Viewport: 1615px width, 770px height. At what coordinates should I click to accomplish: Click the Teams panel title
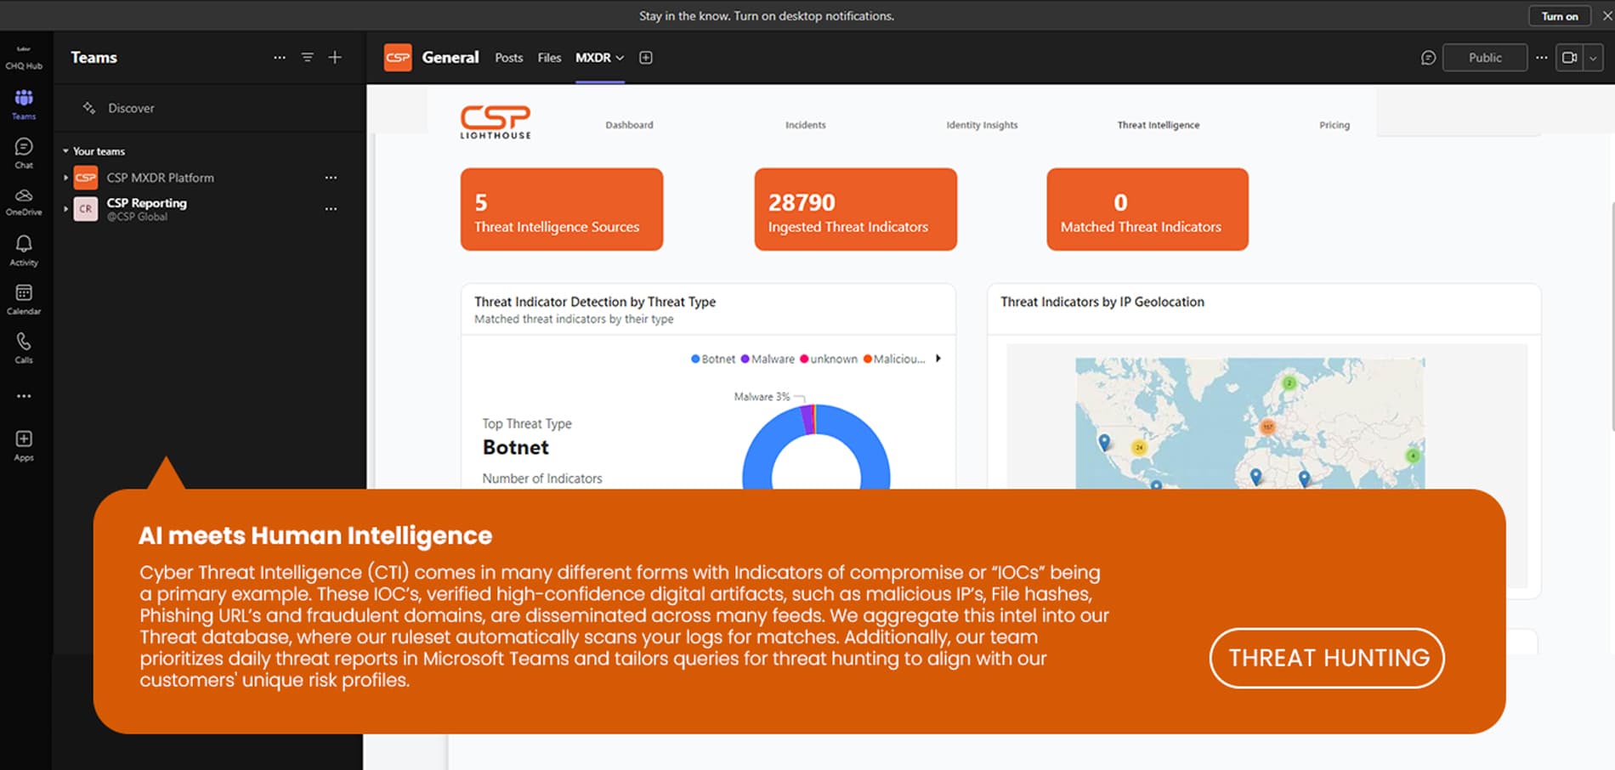pos(93,57)
